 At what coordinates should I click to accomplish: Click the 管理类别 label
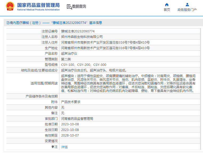51,59
